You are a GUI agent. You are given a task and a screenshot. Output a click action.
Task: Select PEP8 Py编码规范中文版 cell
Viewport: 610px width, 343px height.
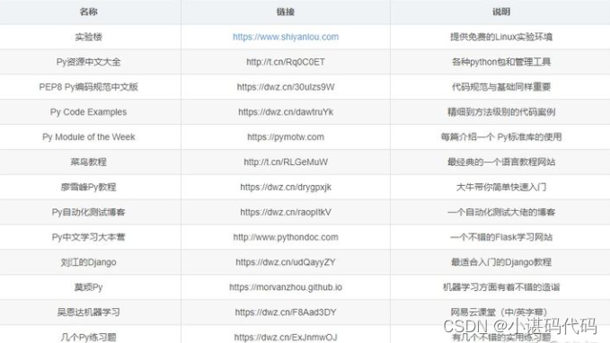point(89,87)
